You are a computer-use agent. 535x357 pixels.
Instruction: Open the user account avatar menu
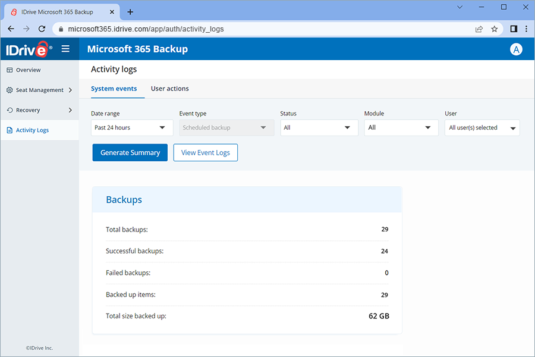(x=516, y=49)
